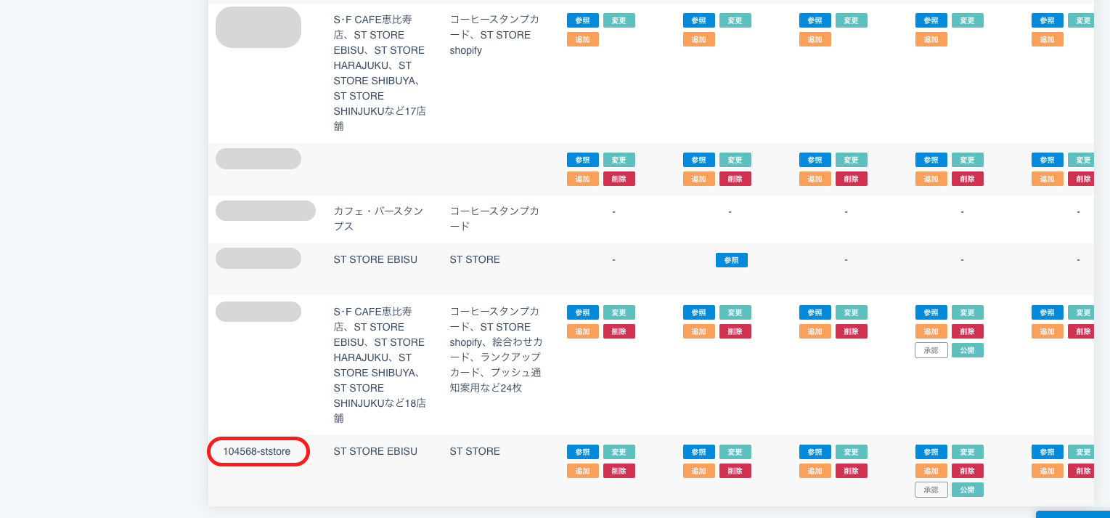
Task: Click fourth-column 追加 in the 104568-ststore row
Action: [931, 471]
